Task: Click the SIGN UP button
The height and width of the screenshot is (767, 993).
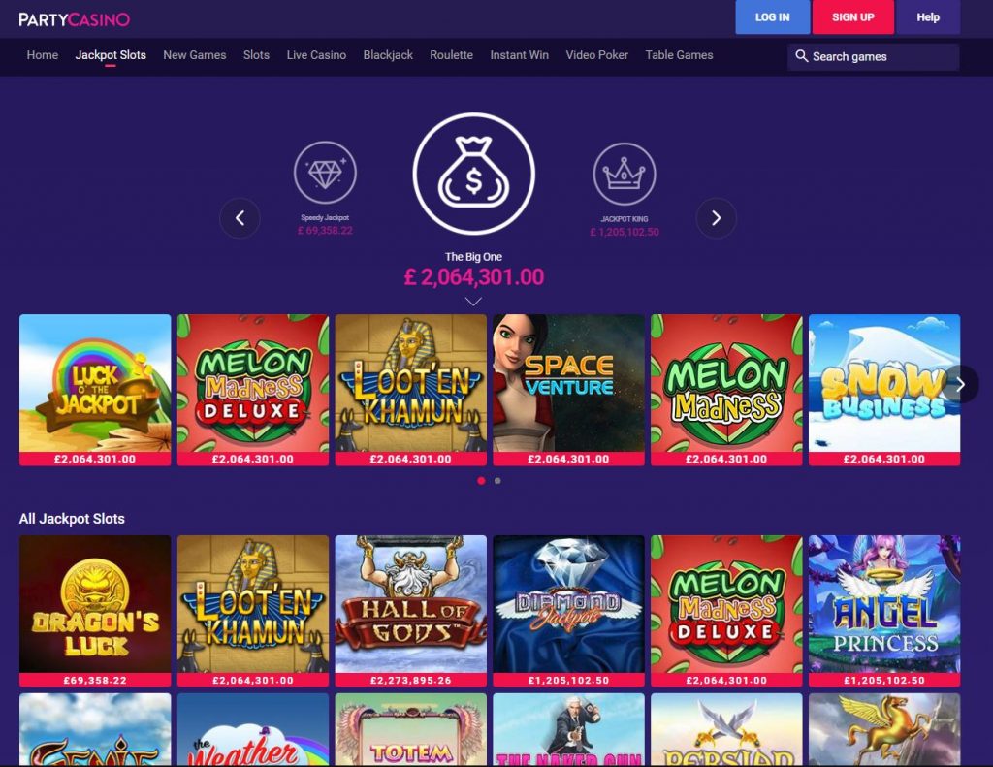Action: pyautogui.click(x=853, y=17)
